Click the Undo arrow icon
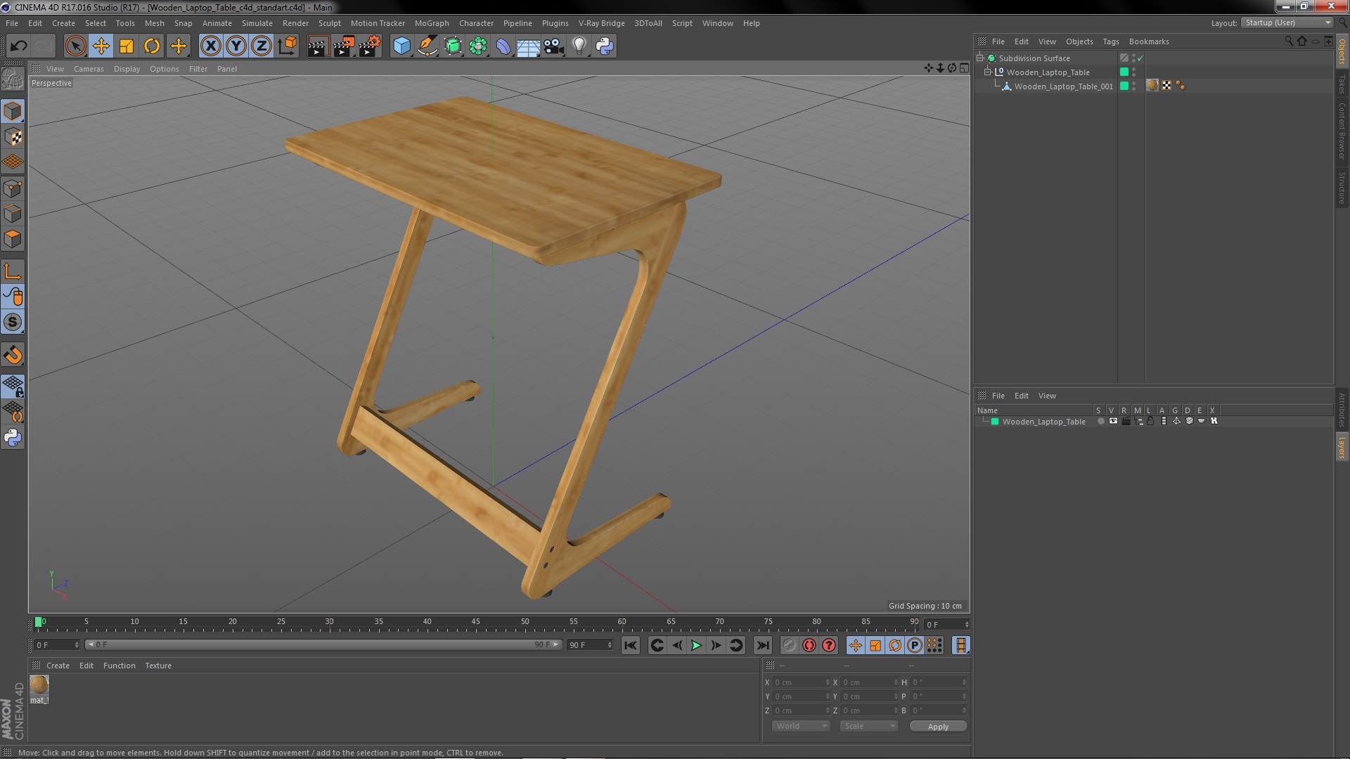 [18, 46]
